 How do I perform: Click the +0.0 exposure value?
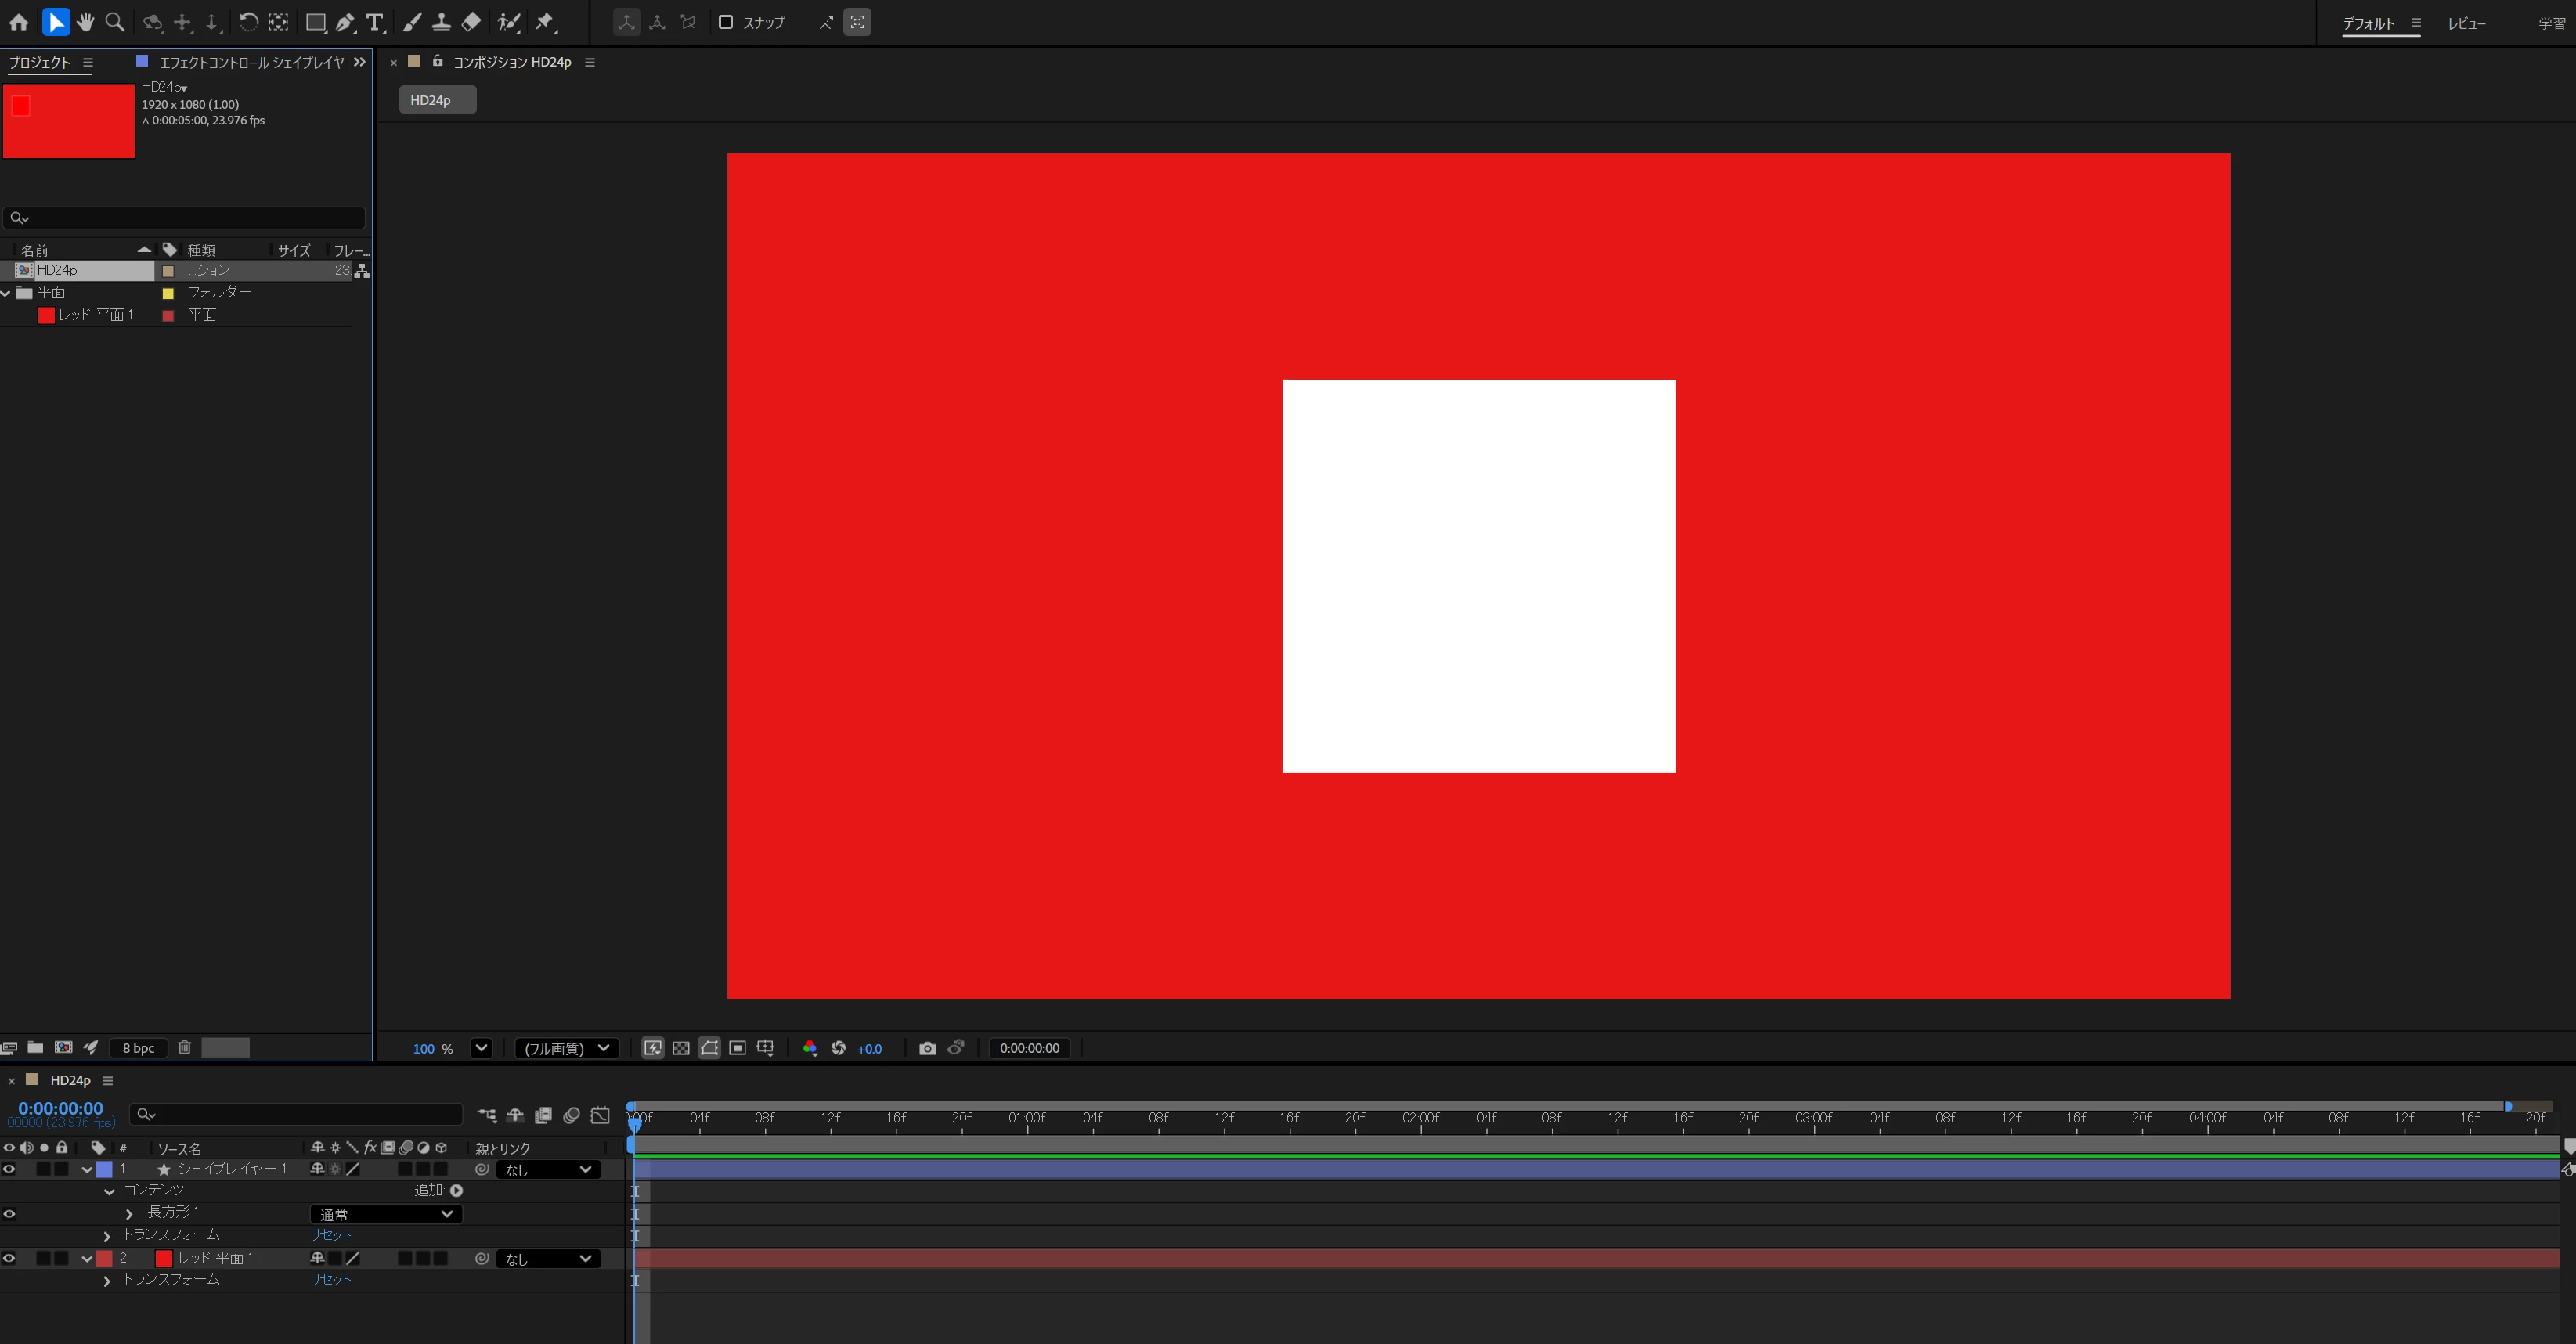tap(870, 1048)
